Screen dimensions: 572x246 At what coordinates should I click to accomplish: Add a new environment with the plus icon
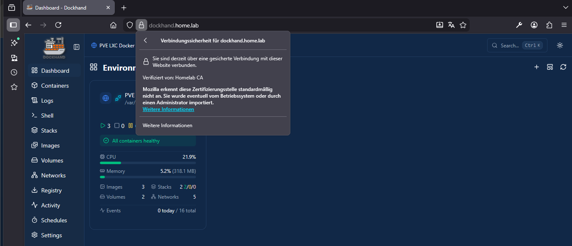[536, 66]
